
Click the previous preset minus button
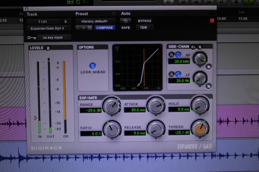coord(78,28)
